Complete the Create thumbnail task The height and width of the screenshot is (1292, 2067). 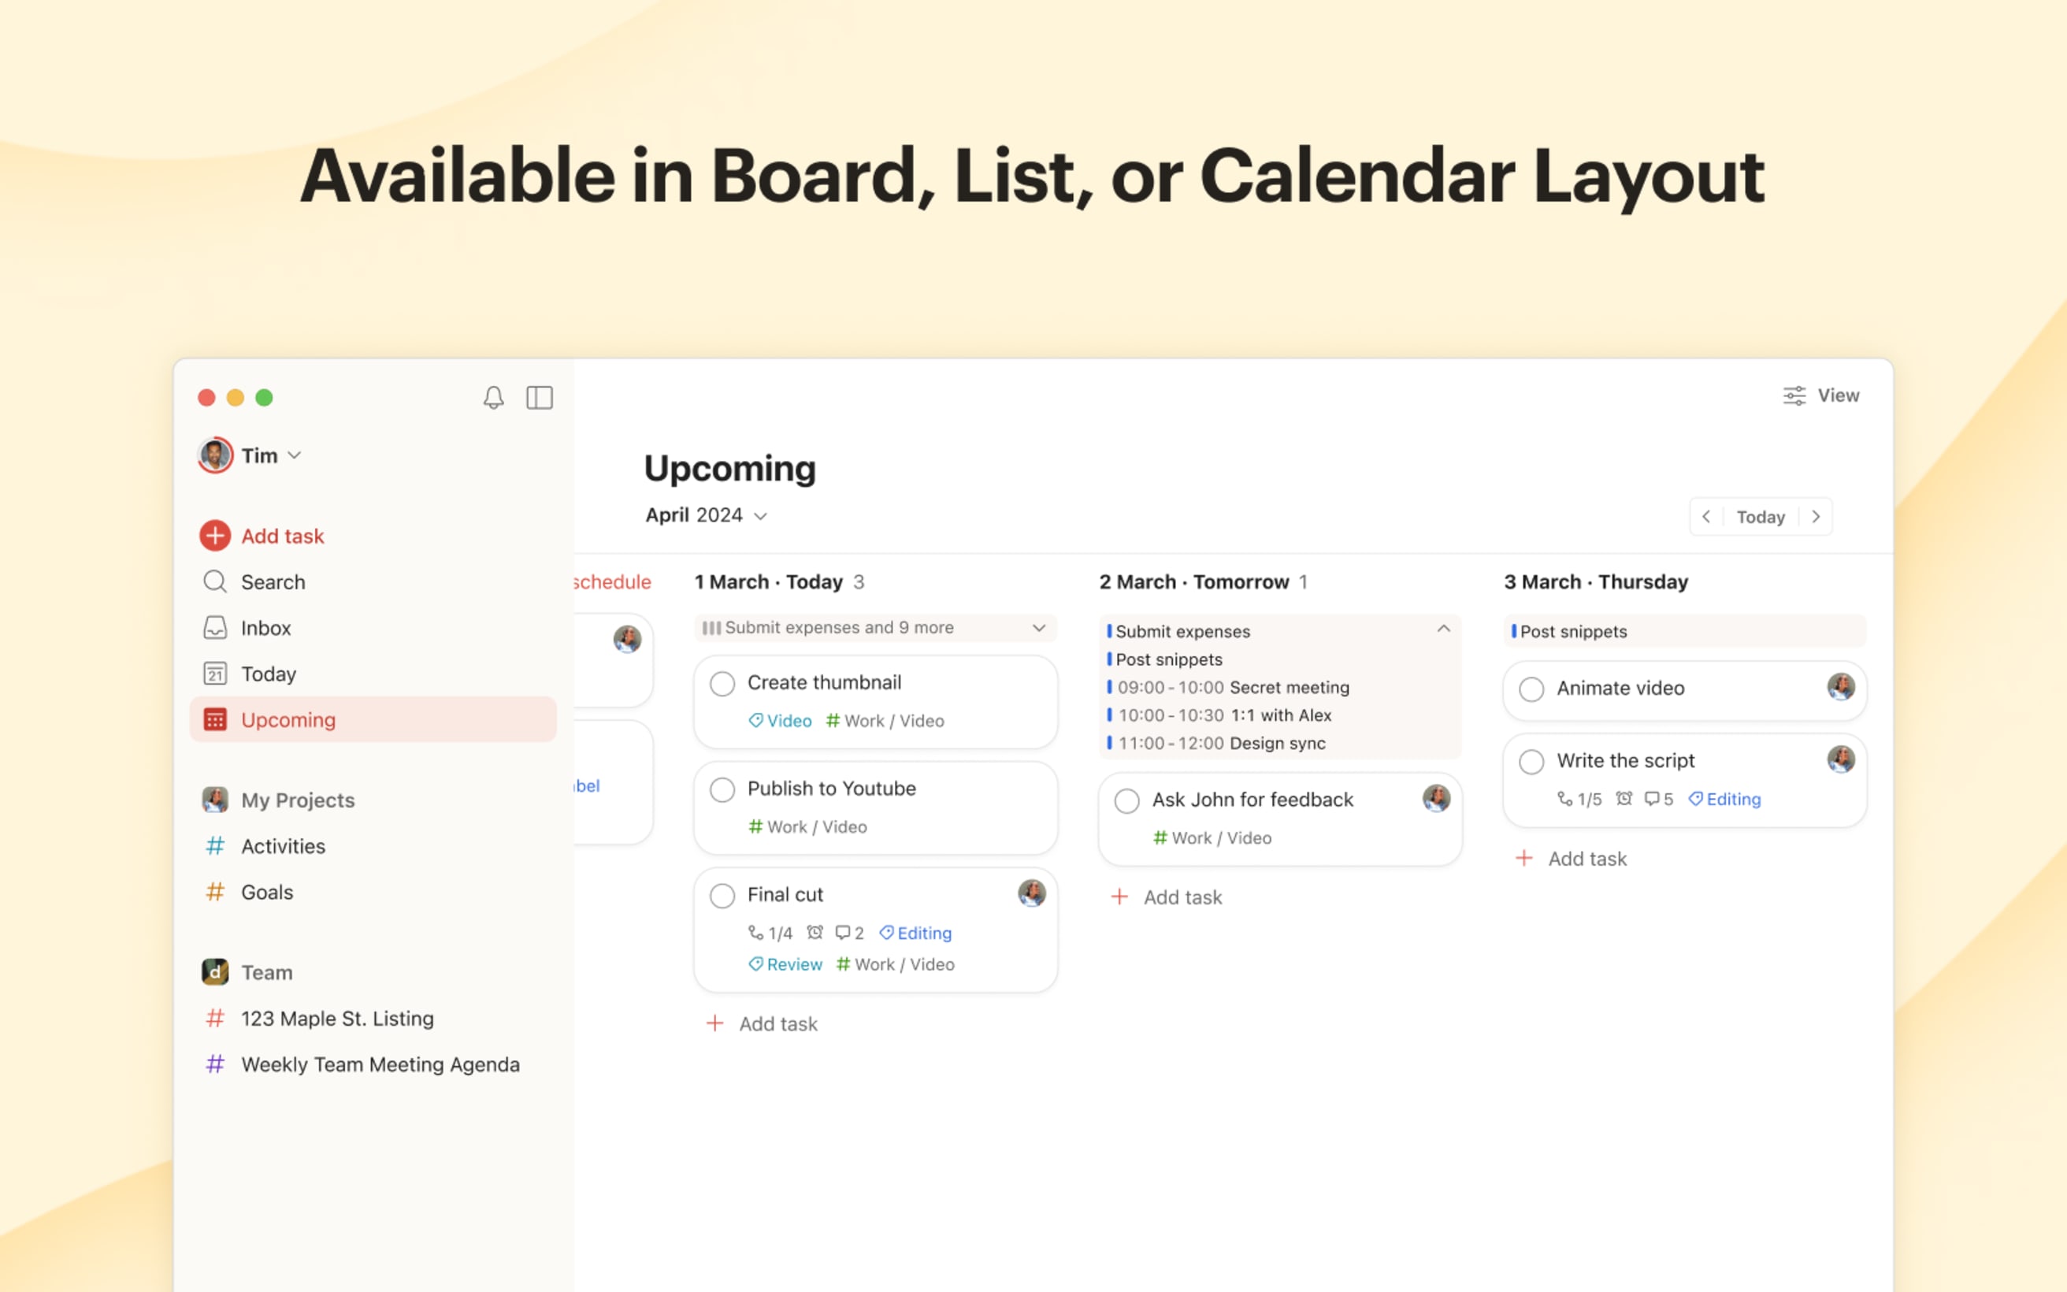[722, 684]
